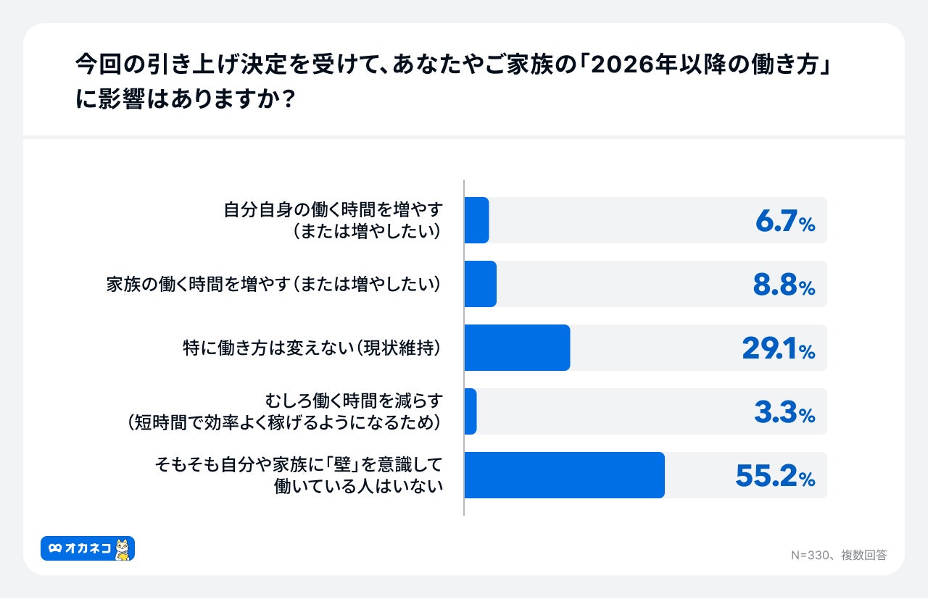928x599 pixels.
Task: Click the N=330、複数回答 footnote
Action: 838,555
